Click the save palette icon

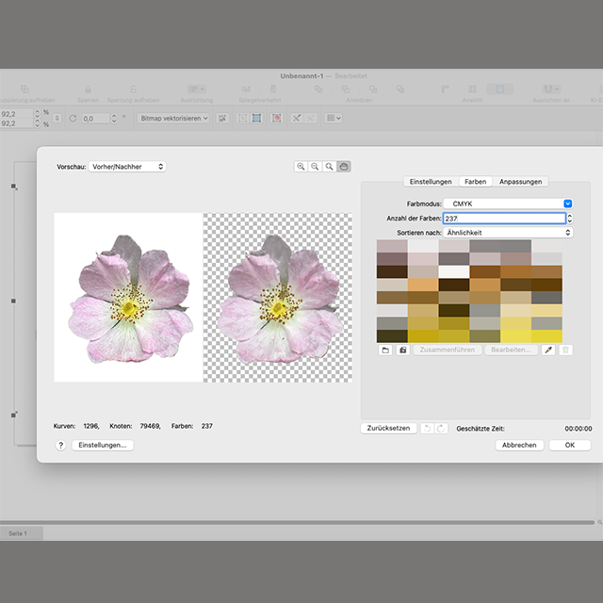coord(402,350)
